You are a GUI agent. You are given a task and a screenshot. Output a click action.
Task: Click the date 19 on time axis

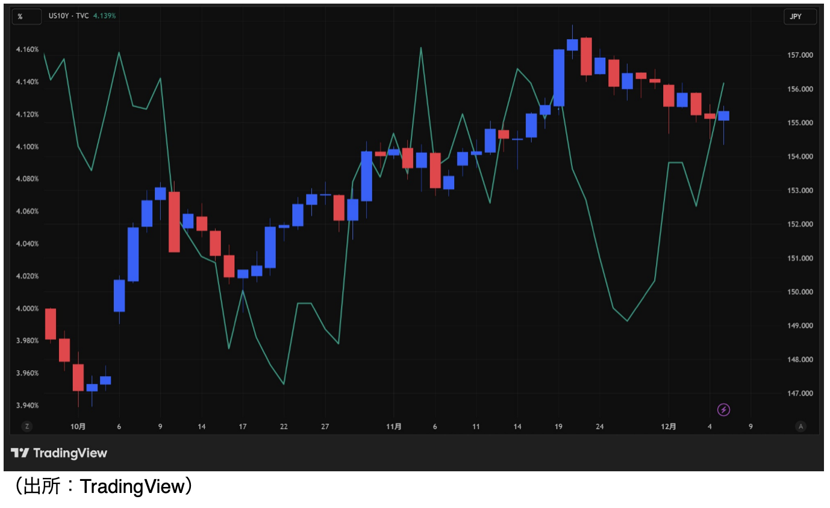click(x=558, y=427)
